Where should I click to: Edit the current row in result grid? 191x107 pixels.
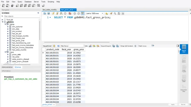[90, 46]
